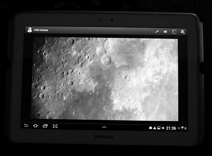The width and height of the screenshot is (212, 156).
Task: Expand the mini apps tray chevron
Action: click(x=104, y=127)
